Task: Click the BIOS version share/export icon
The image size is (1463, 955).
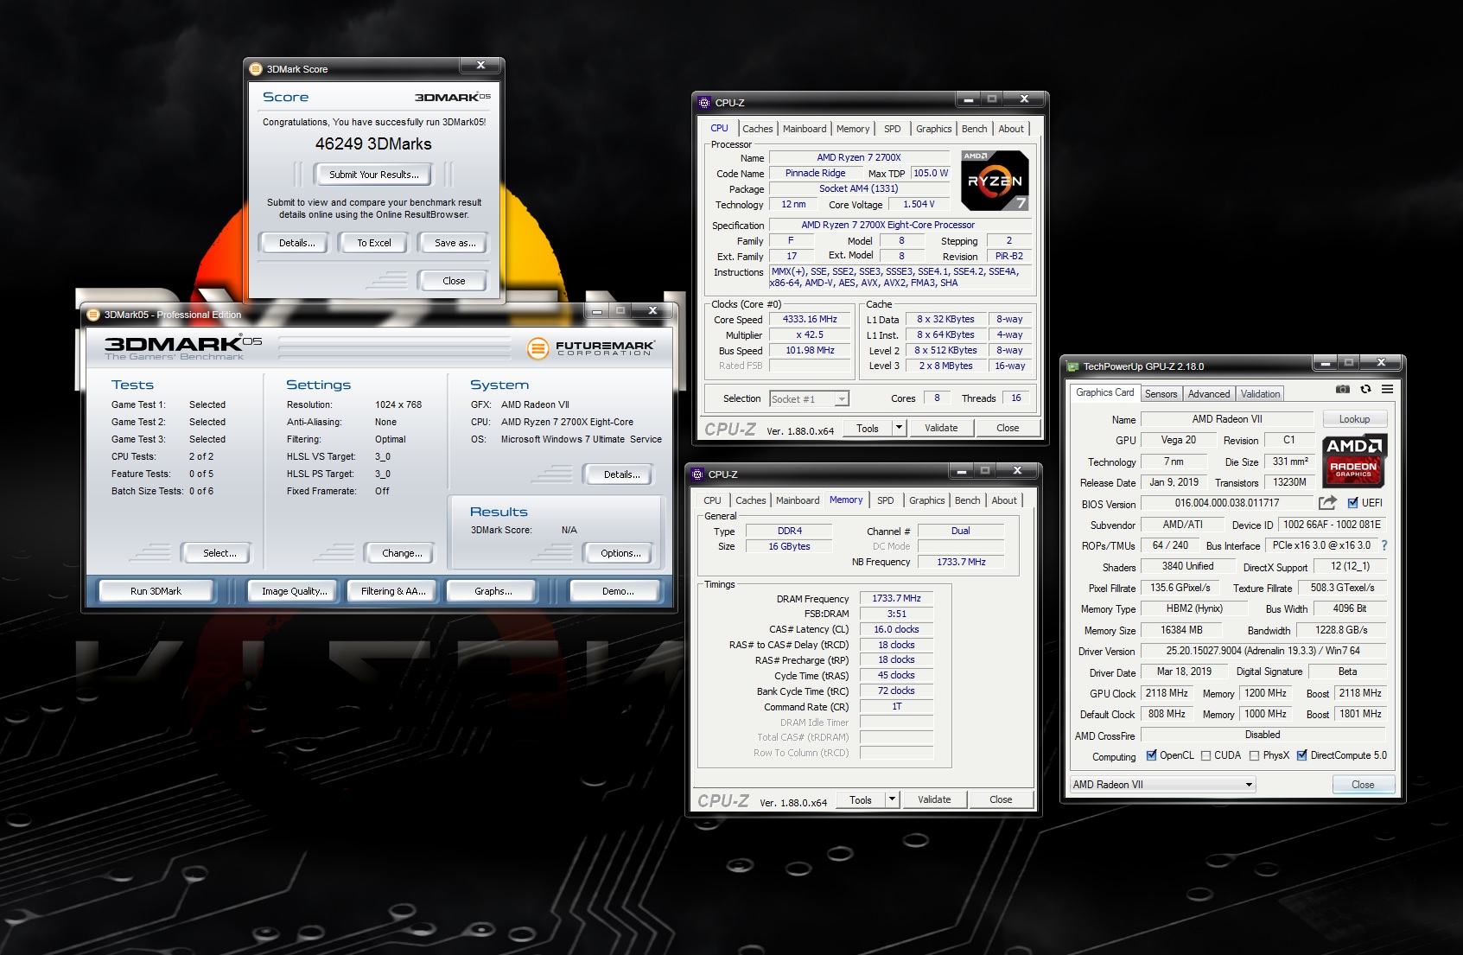Action: tap(1327, 502)
